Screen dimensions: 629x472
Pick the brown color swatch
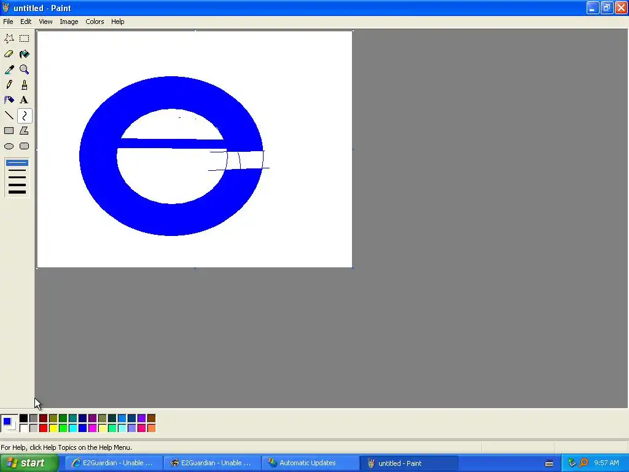tap(151, 419)
